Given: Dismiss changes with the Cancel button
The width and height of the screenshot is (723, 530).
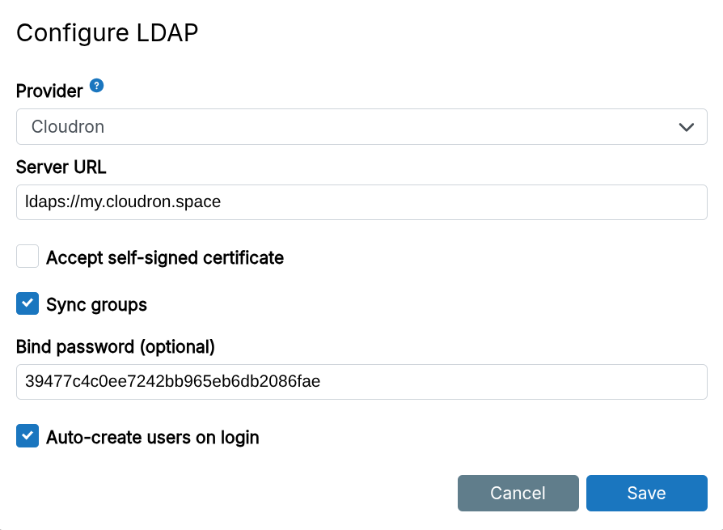Looking at the screenshot, I should 518,493.
